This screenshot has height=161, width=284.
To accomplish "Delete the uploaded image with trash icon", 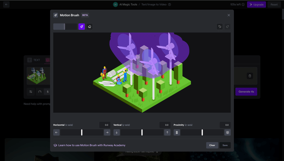I will [250, 76].
